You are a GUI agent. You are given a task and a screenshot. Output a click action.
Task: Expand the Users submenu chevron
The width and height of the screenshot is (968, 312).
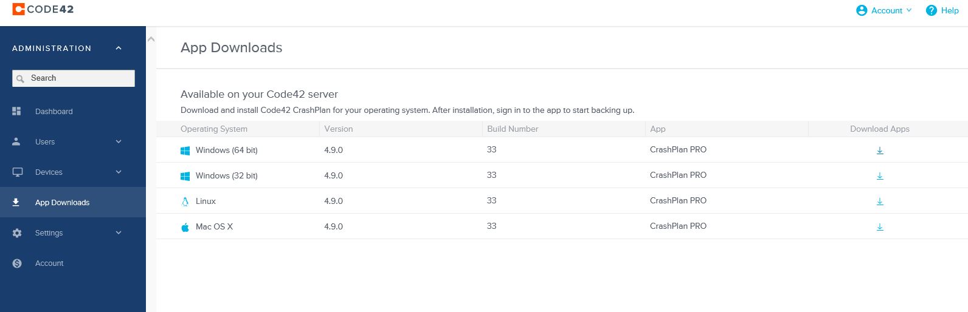point(119,141)
